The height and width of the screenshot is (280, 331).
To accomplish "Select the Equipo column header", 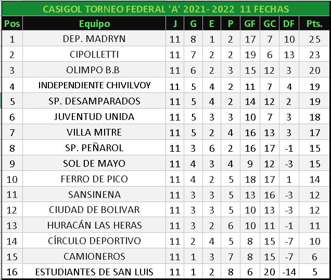I will [x=94, y=23].
